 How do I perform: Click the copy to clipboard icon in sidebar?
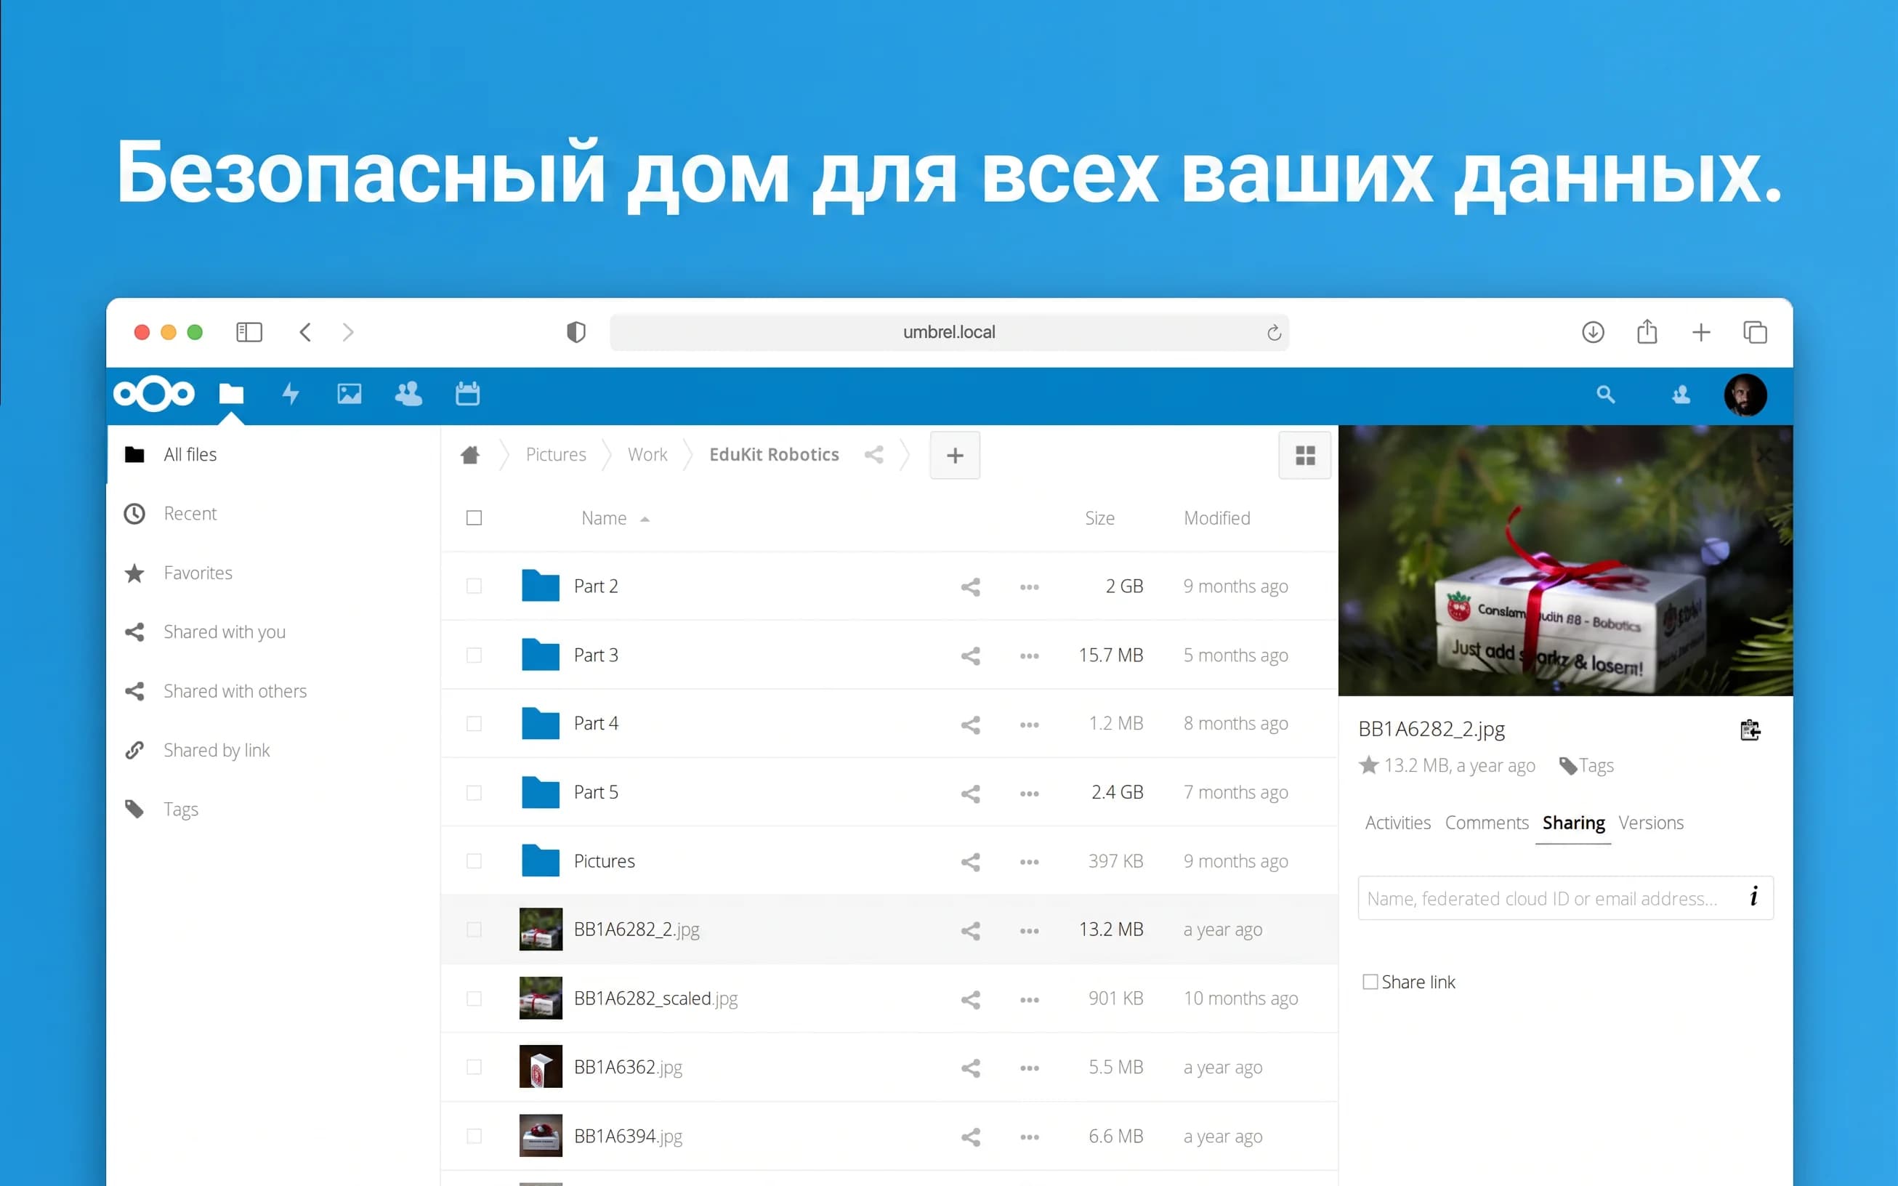(1750, 730)
